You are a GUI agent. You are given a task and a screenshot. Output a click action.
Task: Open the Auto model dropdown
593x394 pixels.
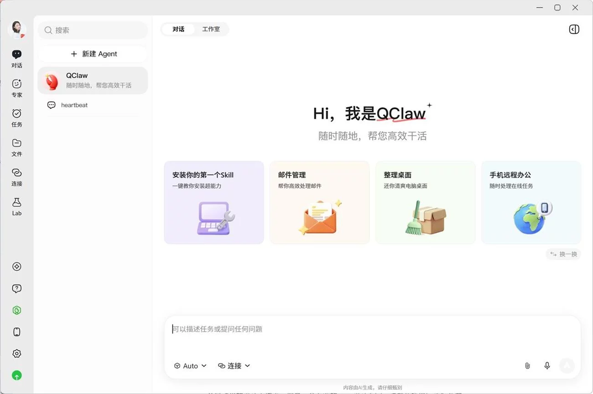[190, 366]
